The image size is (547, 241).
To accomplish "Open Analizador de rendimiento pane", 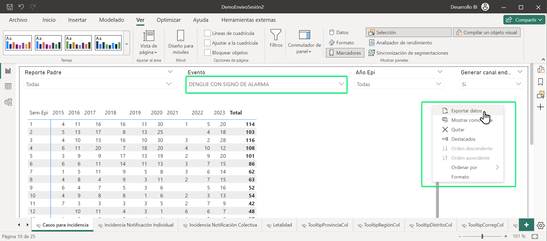I will (400, 43).
